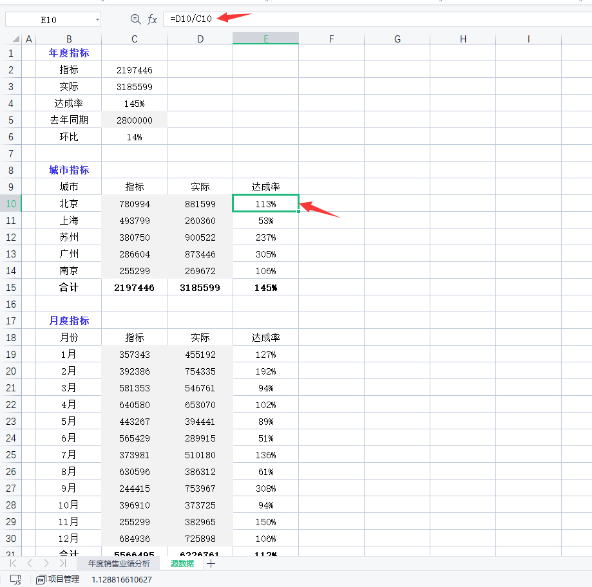Click cell with value 3185599 in row 3

point(135,87)
